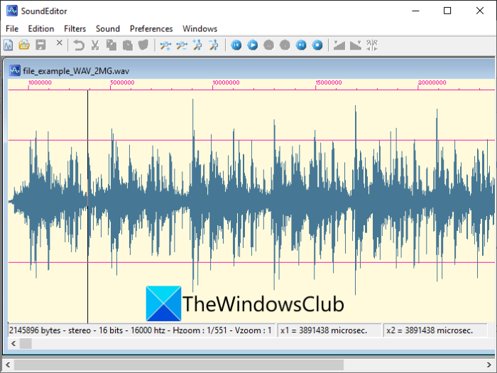
Task: Click the reverse/mirror sound icon
Action: tap(372, 45)
